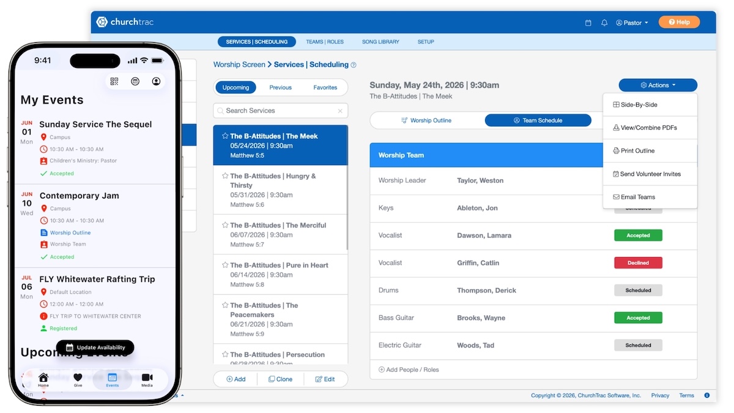
Task: Click the Add button below the service list
Action: (x=235, y=379)
